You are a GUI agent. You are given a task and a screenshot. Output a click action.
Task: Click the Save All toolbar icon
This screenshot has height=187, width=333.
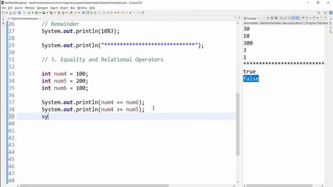point(15,12)
